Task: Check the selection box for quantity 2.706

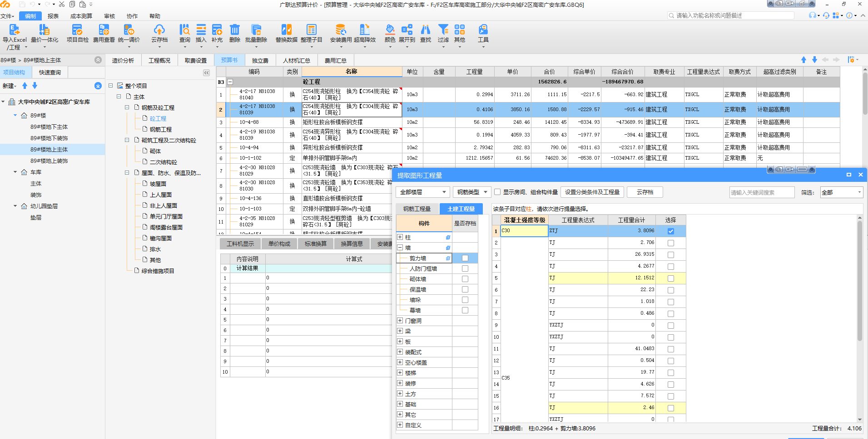Action: 671,243
